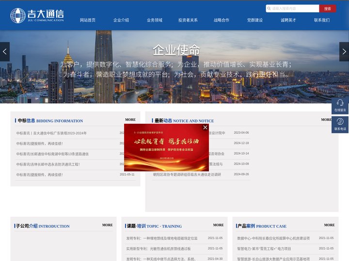Open the 联系我们 menu item
The width and height of the screenshot is (349, 261).
pos(322,20)
